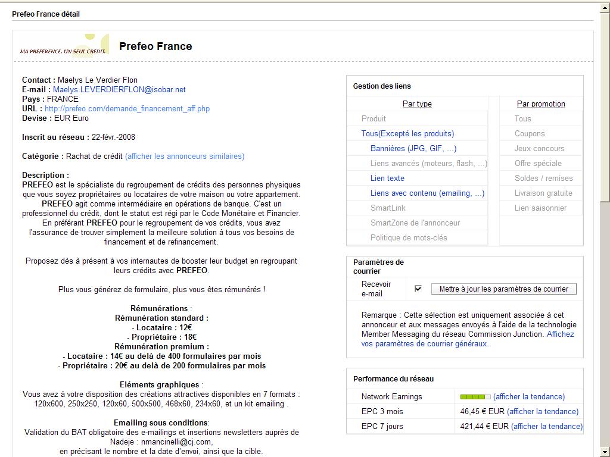Viewport: 610px width, 457px height.
Task: Click the 'Performance du réseau' title
Action: tap(393, 379)
